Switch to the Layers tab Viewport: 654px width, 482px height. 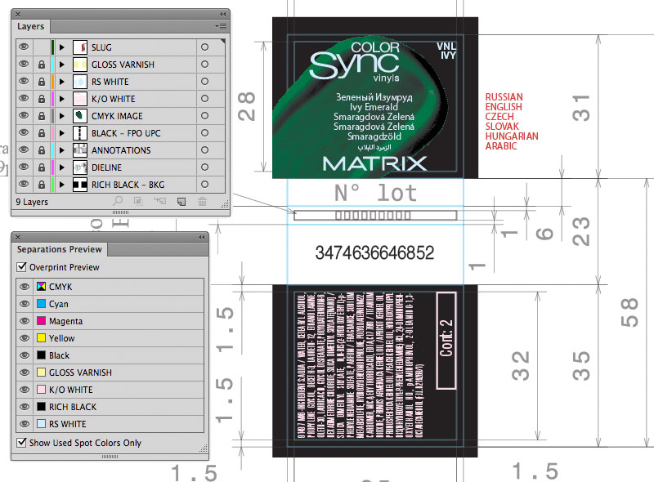30,26
